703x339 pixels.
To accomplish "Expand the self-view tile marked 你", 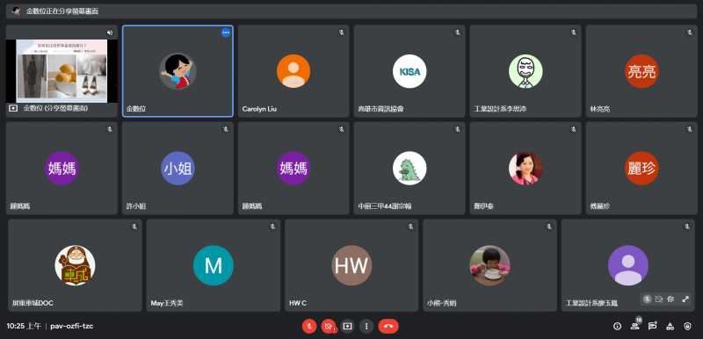I will click(x=685, y=299).
